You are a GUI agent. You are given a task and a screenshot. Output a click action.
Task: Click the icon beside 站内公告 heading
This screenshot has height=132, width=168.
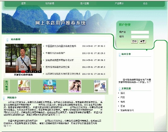120,55
